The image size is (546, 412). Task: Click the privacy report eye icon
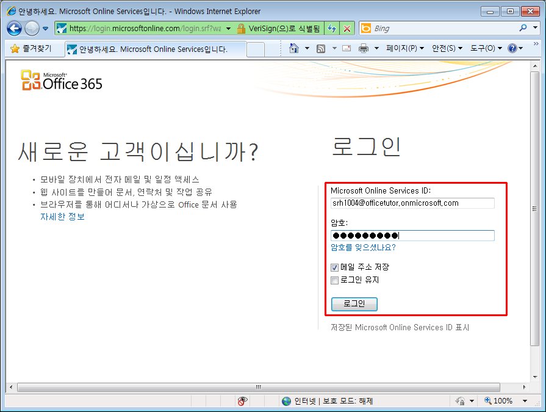[x=242, y=401]
